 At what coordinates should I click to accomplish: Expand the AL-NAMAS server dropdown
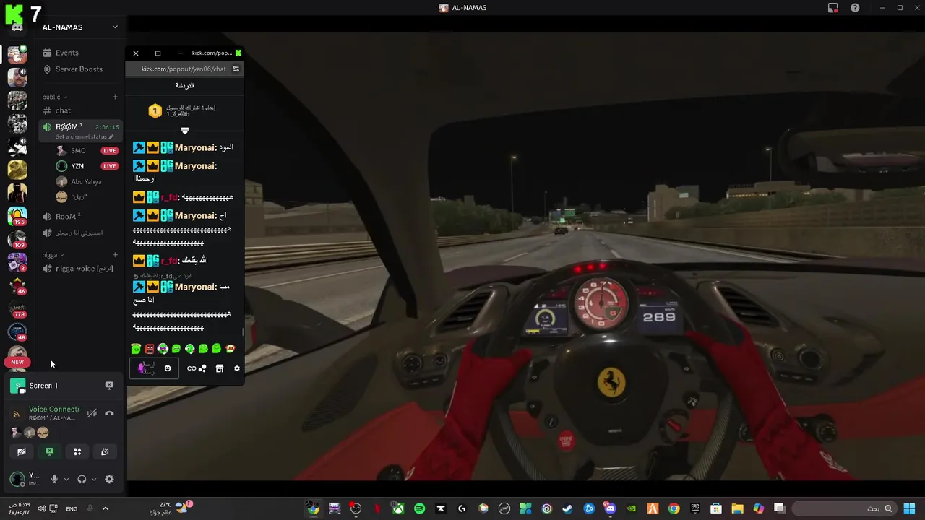point(115,27)
